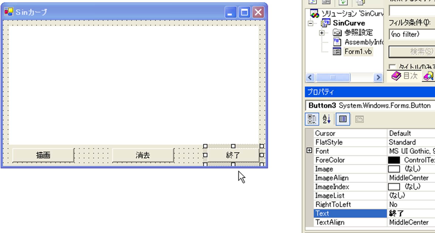Sort properties alphabetically with A-Z icon
Screen dimensions: 435x233
326,119
